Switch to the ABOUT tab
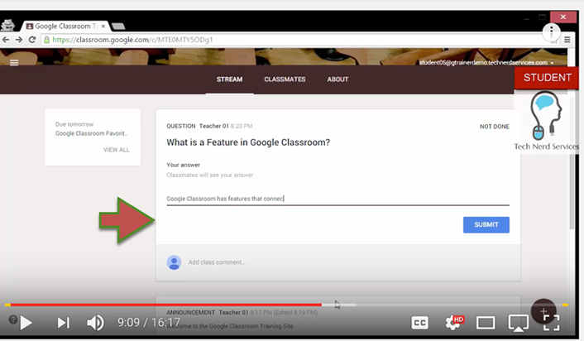This screenshot has width=584, height=341. click(x=337, y=79)
